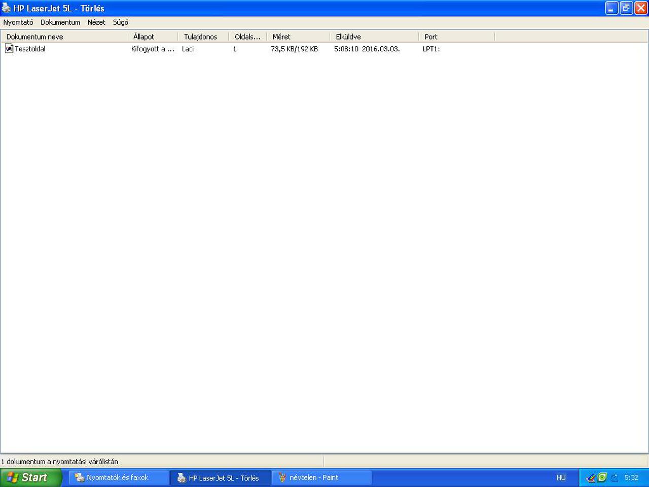
Task: Open the Dokumentum menu
Action: [x=60, y=22]
